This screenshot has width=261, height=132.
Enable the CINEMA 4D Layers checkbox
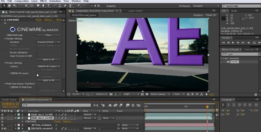[x=37, y=73]
